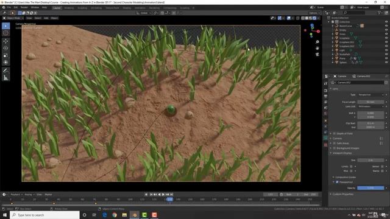This screenshot has width=390, height=219.
Task: Select the Rotate tool
Action: point(5,48)
